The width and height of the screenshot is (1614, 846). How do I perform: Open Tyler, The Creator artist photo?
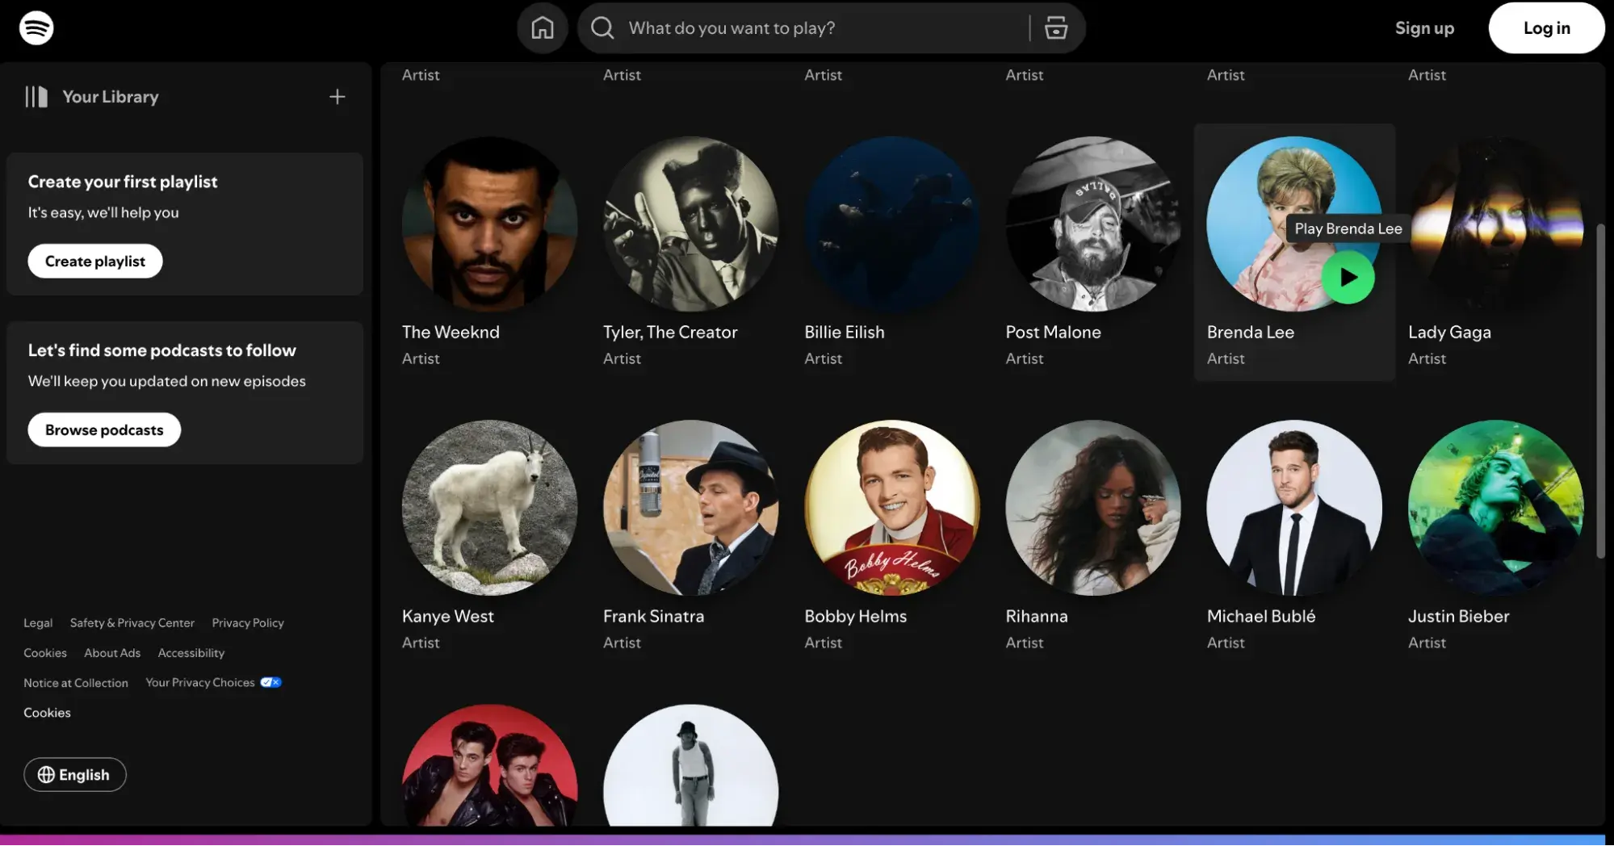[691, 224]
